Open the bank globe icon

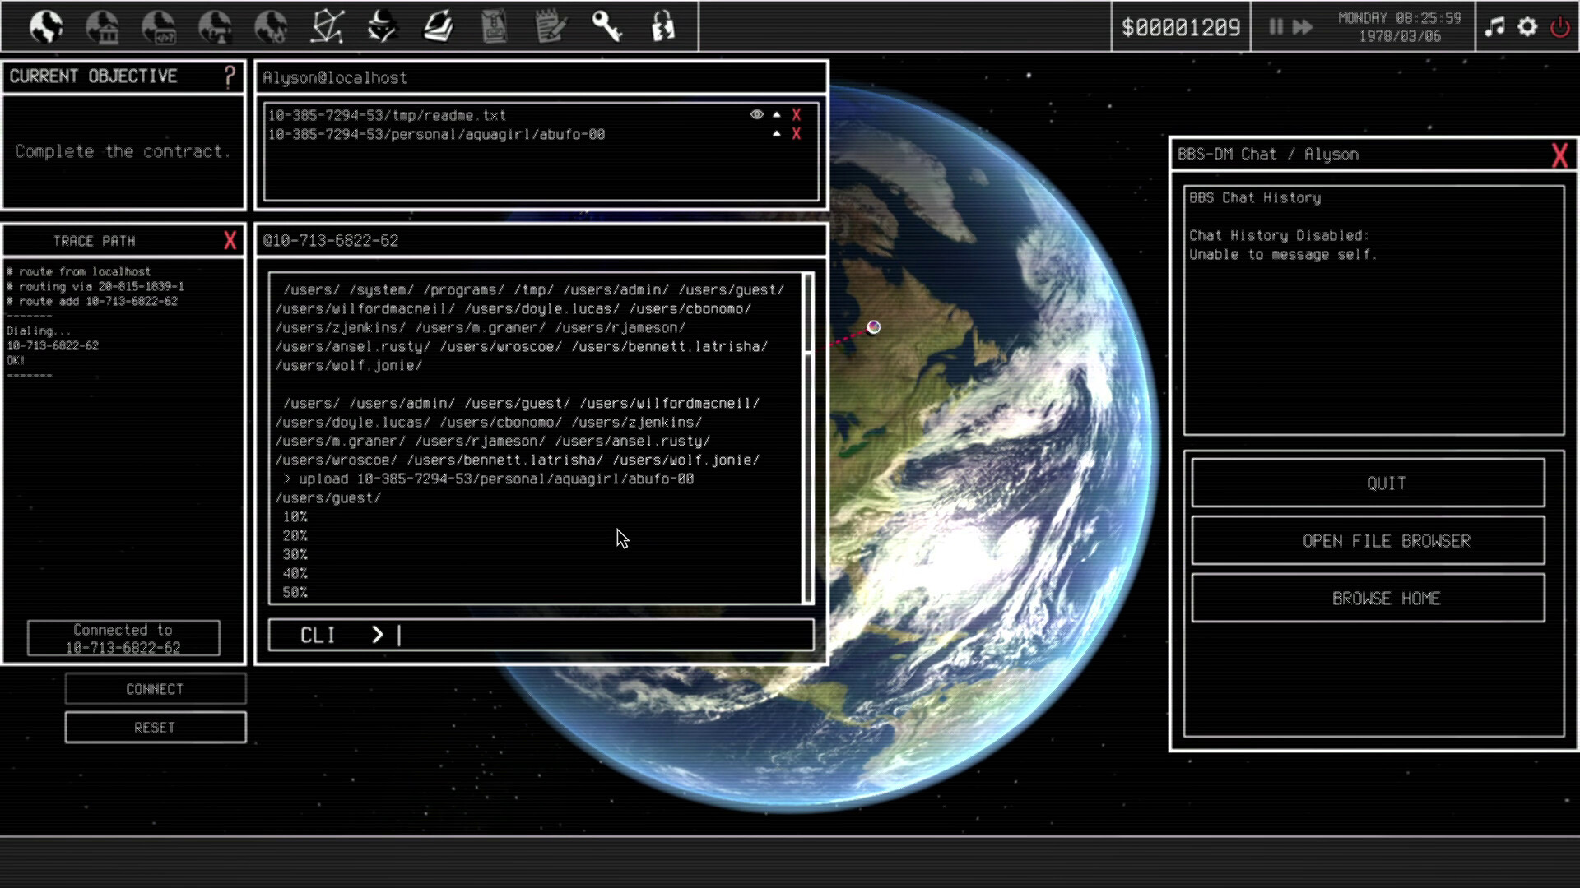tap(102, 26)
